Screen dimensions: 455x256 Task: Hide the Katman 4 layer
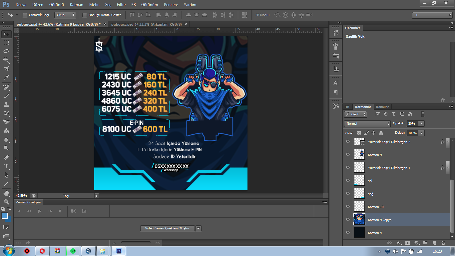click(x=348, y=233)
